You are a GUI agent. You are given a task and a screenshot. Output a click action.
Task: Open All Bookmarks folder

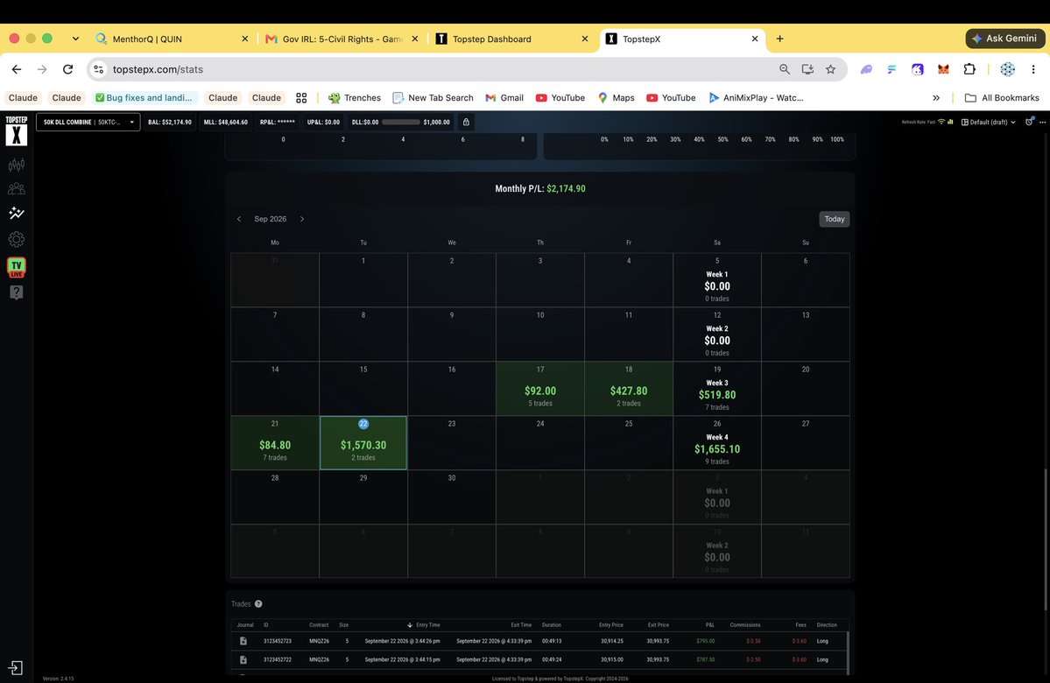(1002, 98)
